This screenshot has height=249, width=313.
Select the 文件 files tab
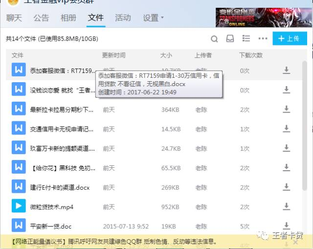96,18
